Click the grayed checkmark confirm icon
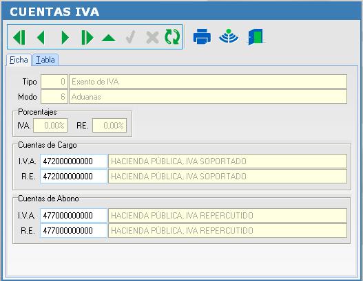The width and height of the screenshot is (363, 281). (131, 37)
